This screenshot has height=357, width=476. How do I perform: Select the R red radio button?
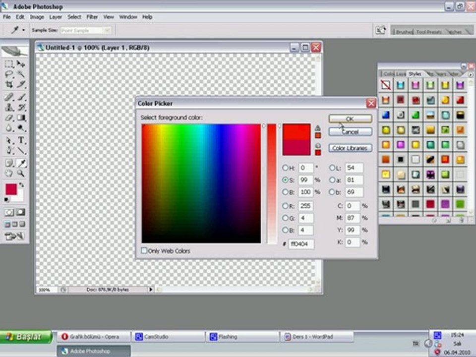coord(285,206)
